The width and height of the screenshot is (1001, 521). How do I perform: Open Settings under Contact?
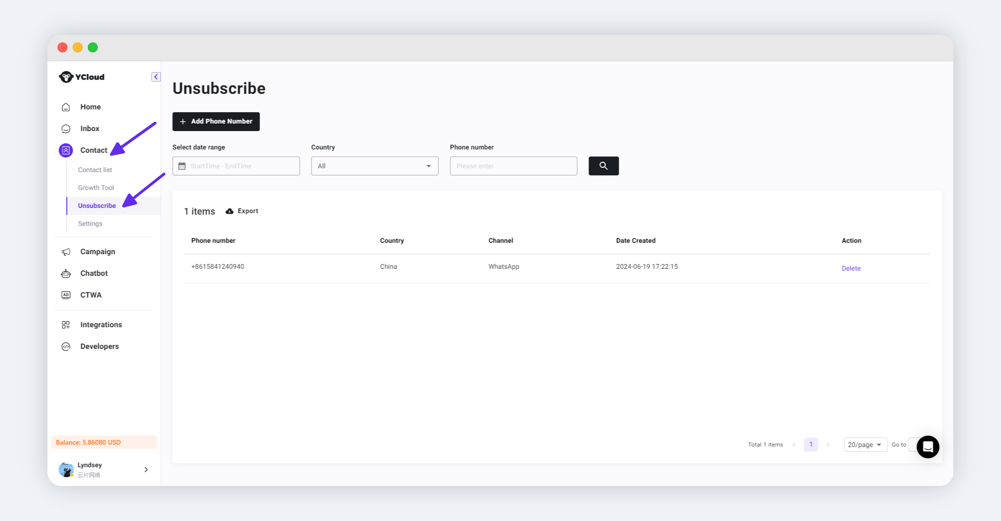point(90,223)
